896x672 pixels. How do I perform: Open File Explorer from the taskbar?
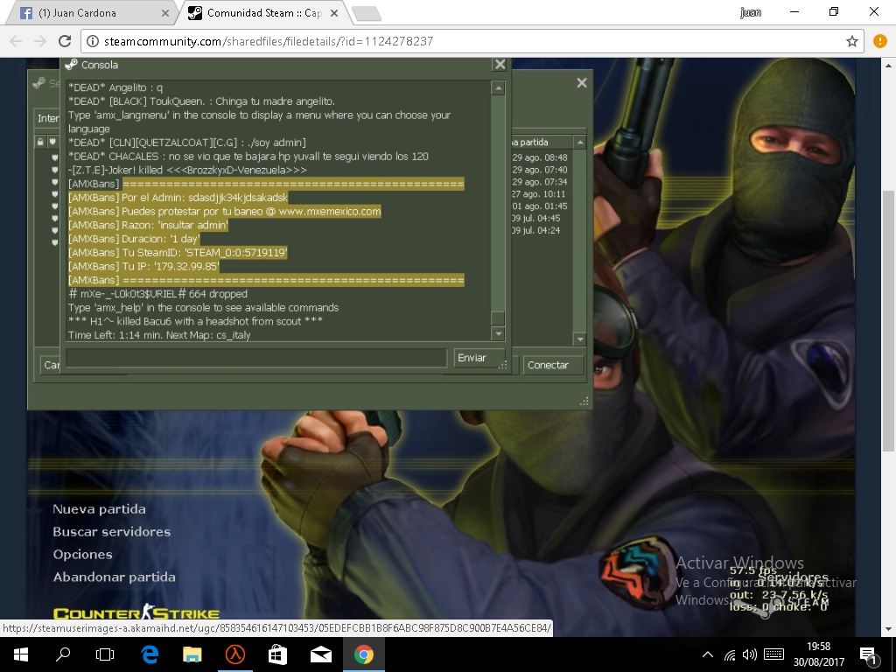(192, 654)
